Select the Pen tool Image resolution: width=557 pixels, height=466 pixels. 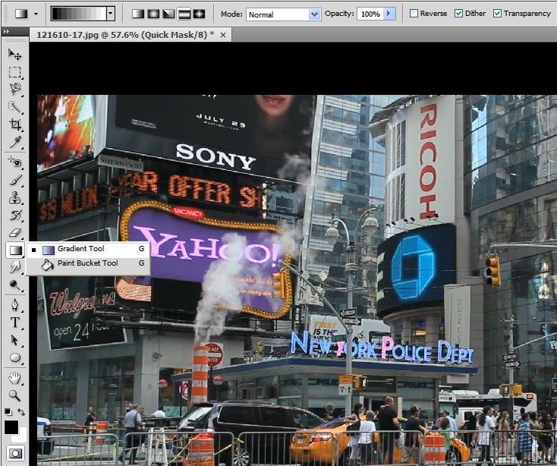pyautogui.click(x=14, y=305)
